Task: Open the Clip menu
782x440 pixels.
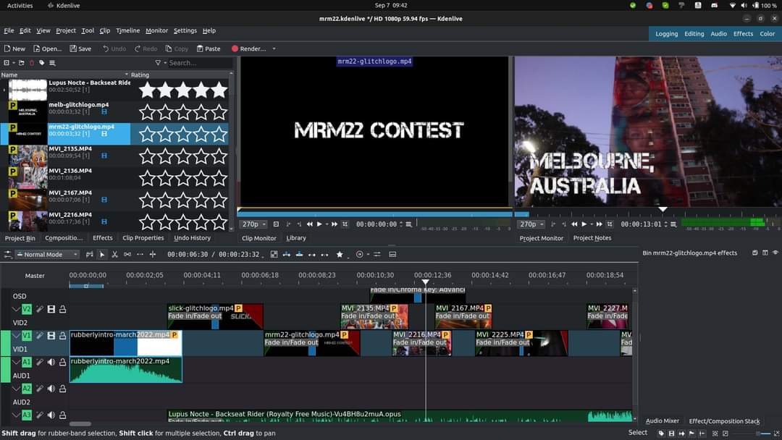Action: pyautogui.click(x=105, y=30)
